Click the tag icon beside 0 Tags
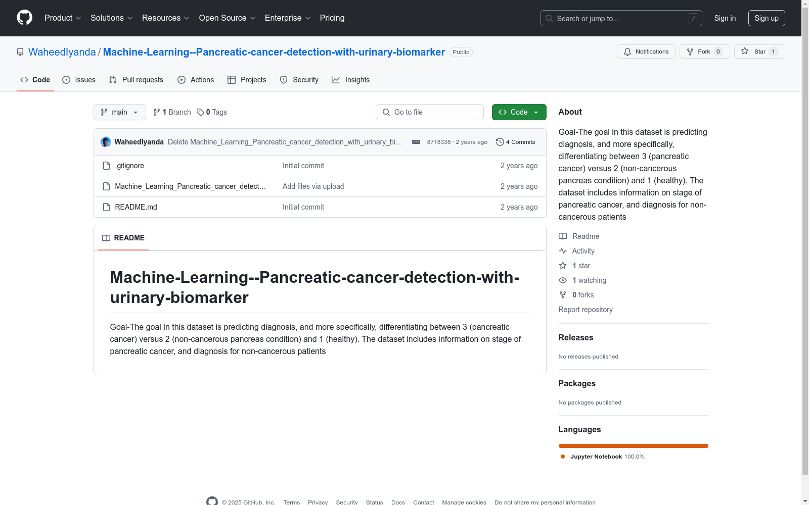 coord(200,112)
